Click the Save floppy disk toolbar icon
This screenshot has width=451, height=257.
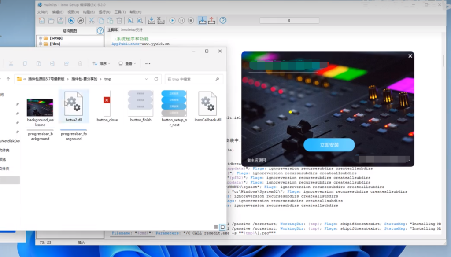(x=60, y=21)
